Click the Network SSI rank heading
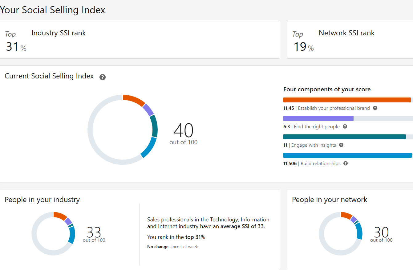The width and height of the screenshot is (413, 270). pos(346,33)
